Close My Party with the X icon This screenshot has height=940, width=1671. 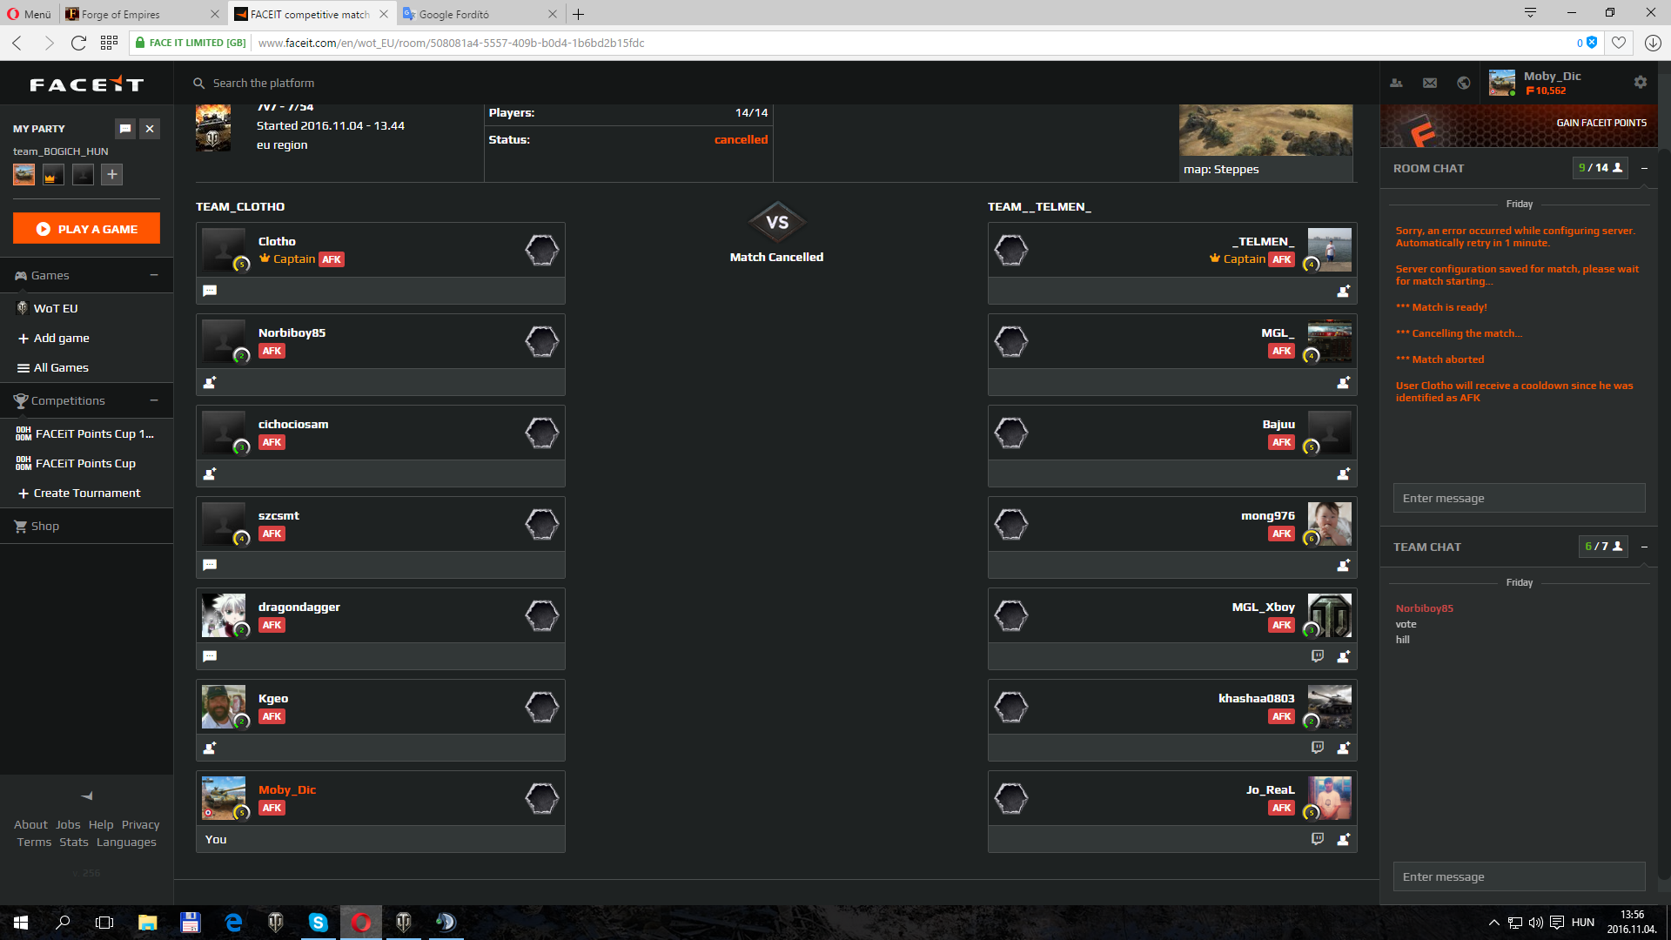150,129
